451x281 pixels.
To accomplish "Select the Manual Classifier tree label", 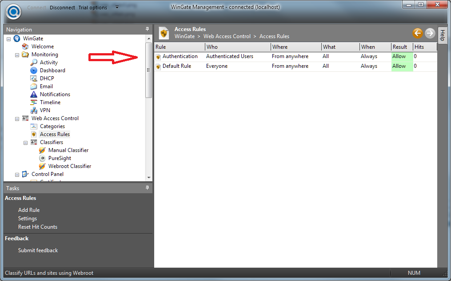I will pyautogui.click(x=68, y=150).
